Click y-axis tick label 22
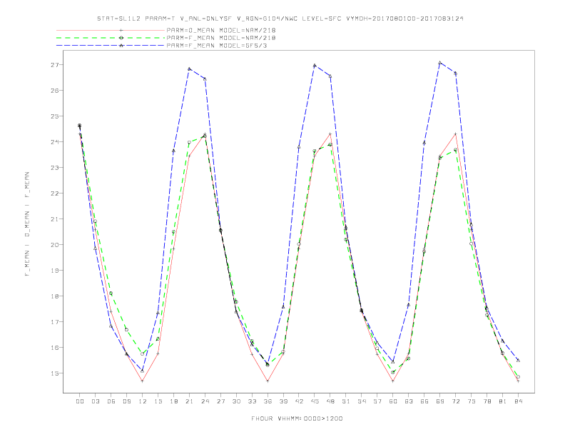 tap(55, 194)
